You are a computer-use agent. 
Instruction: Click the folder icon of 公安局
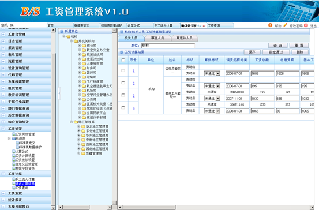84,99
